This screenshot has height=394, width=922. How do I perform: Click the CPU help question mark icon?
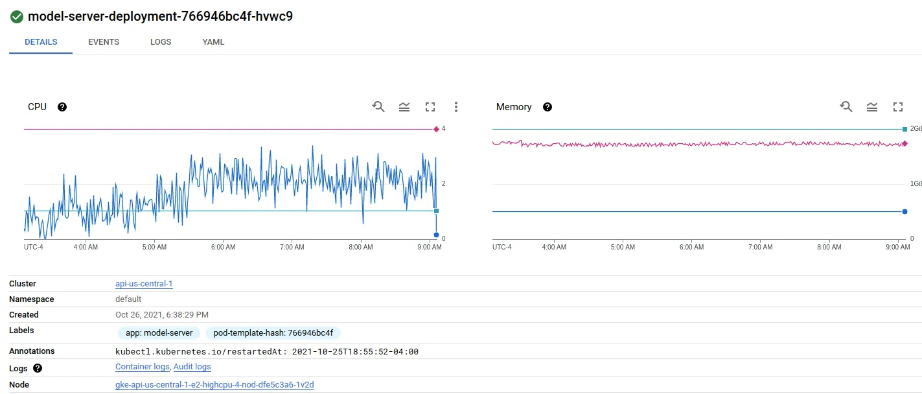62,107
